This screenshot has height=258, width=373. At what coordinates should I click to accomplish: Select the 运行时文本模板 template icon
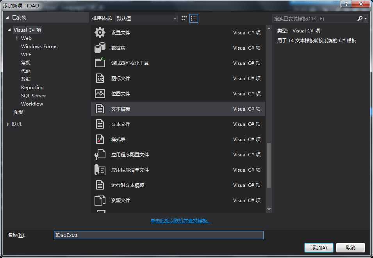[x=100, y=185]
